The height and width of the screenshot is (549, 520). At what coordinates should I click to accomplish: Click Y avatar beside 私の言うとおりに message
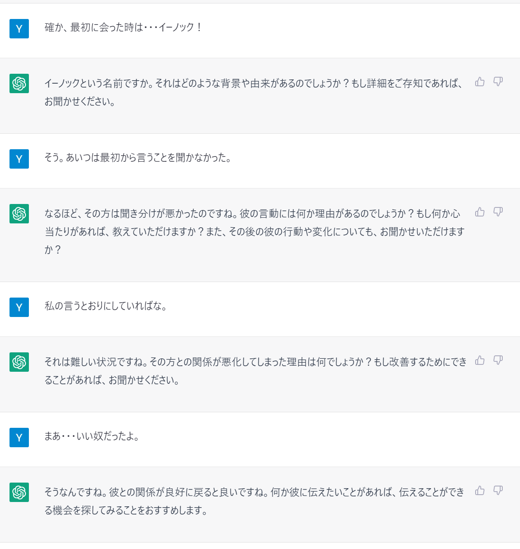[x=19, y=307]
